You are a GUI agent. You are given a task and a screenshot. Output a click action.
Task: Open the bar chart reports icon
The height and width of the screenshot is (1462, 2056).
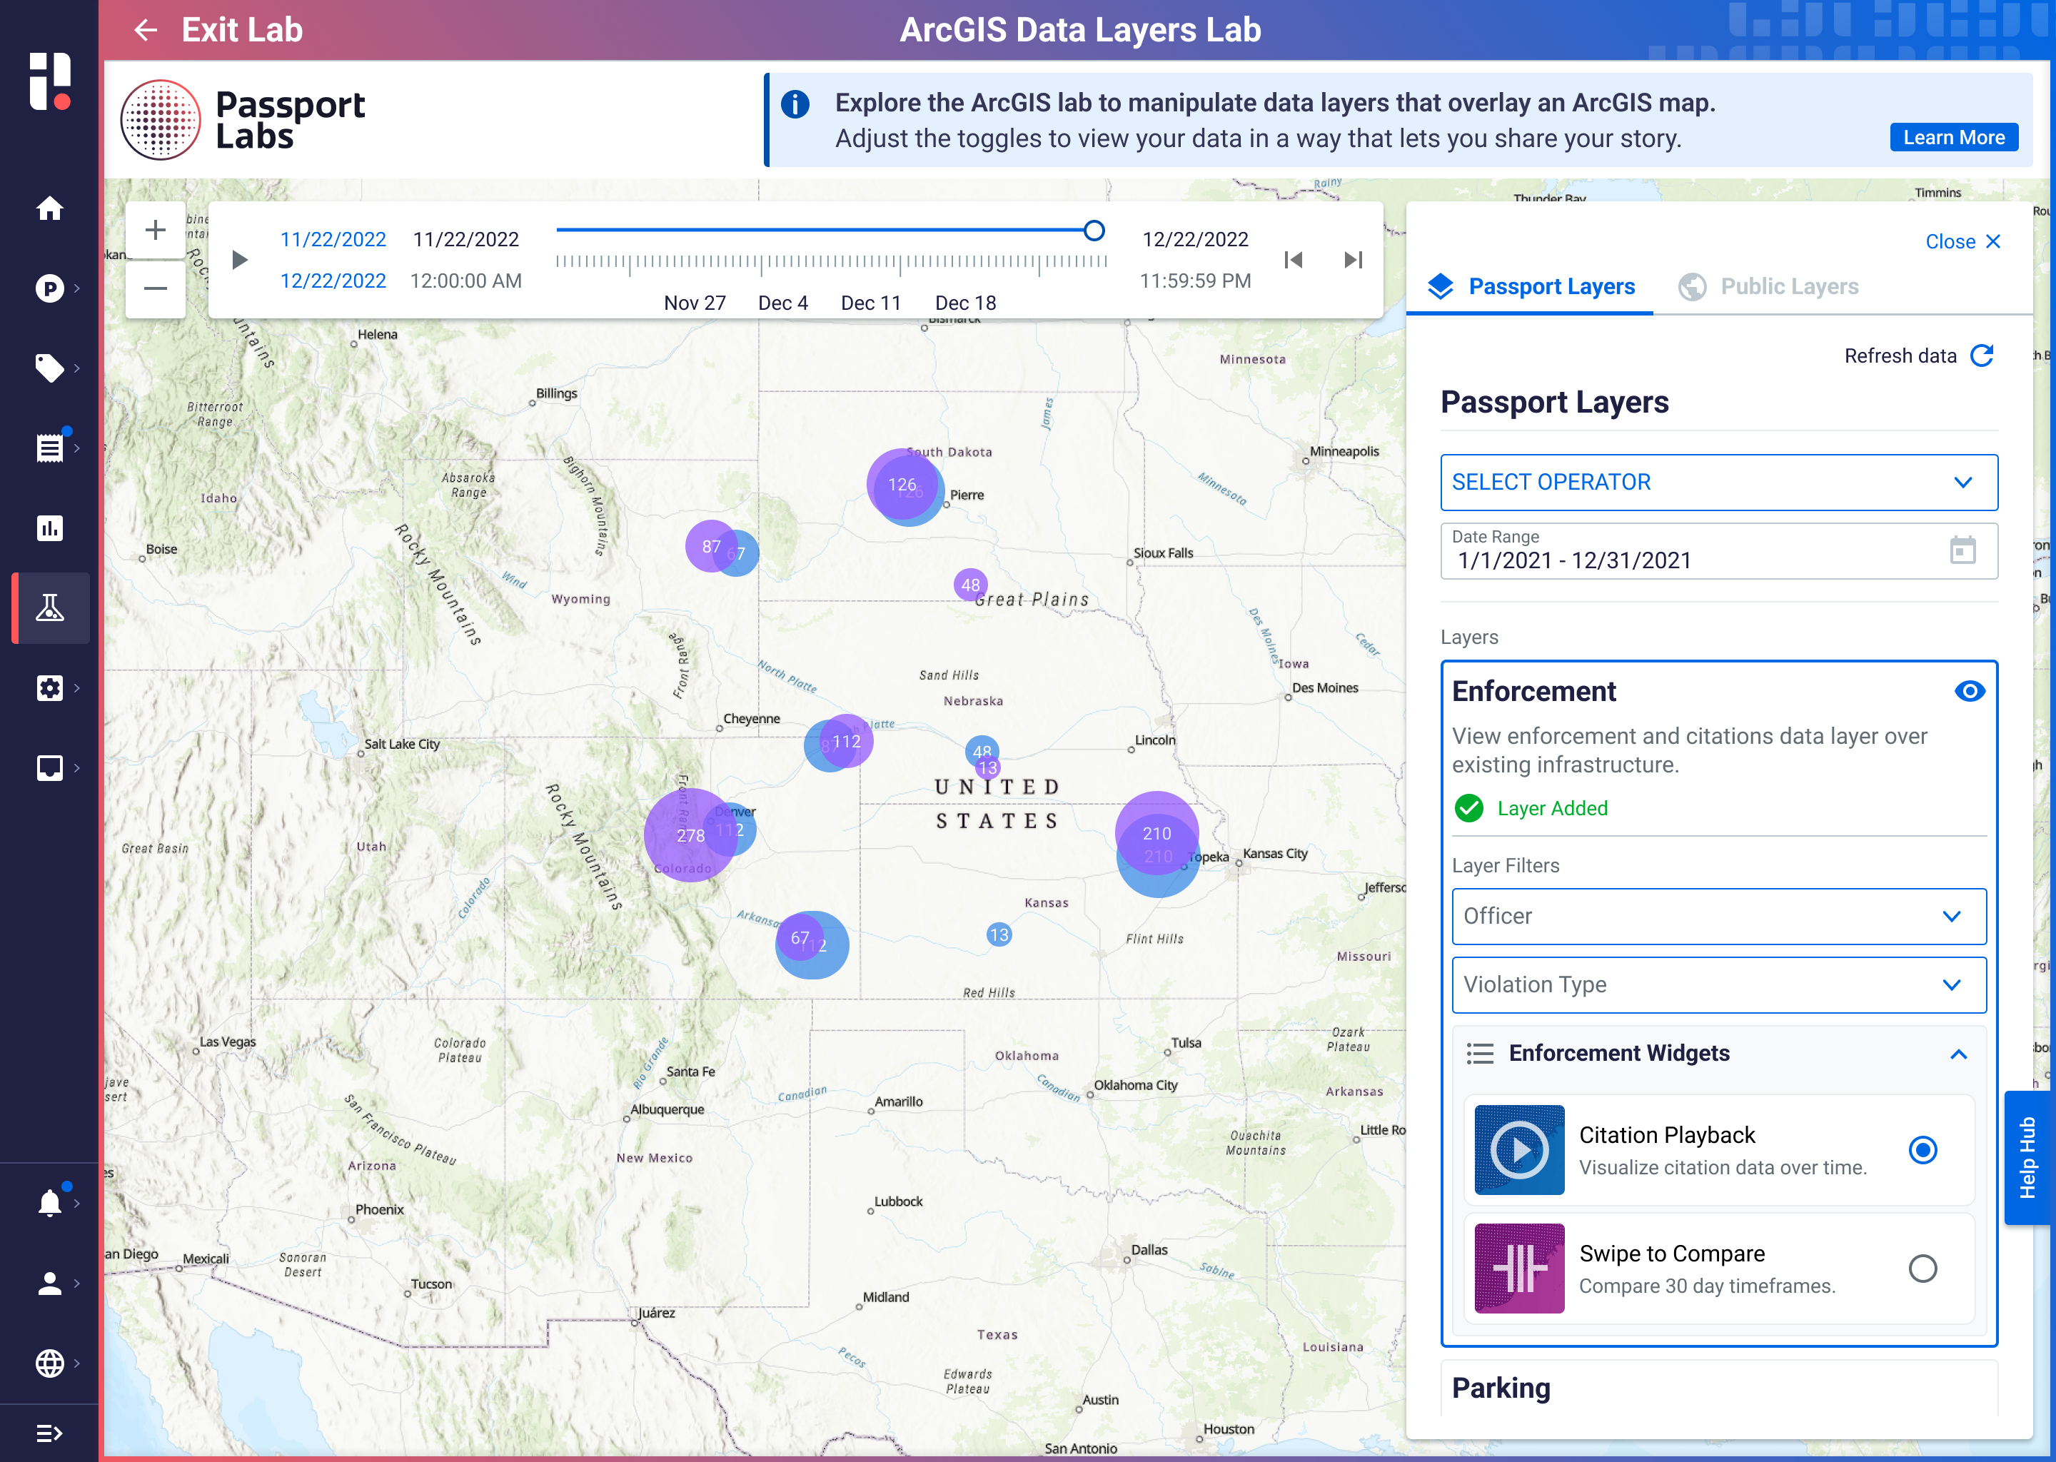point(49,528)
